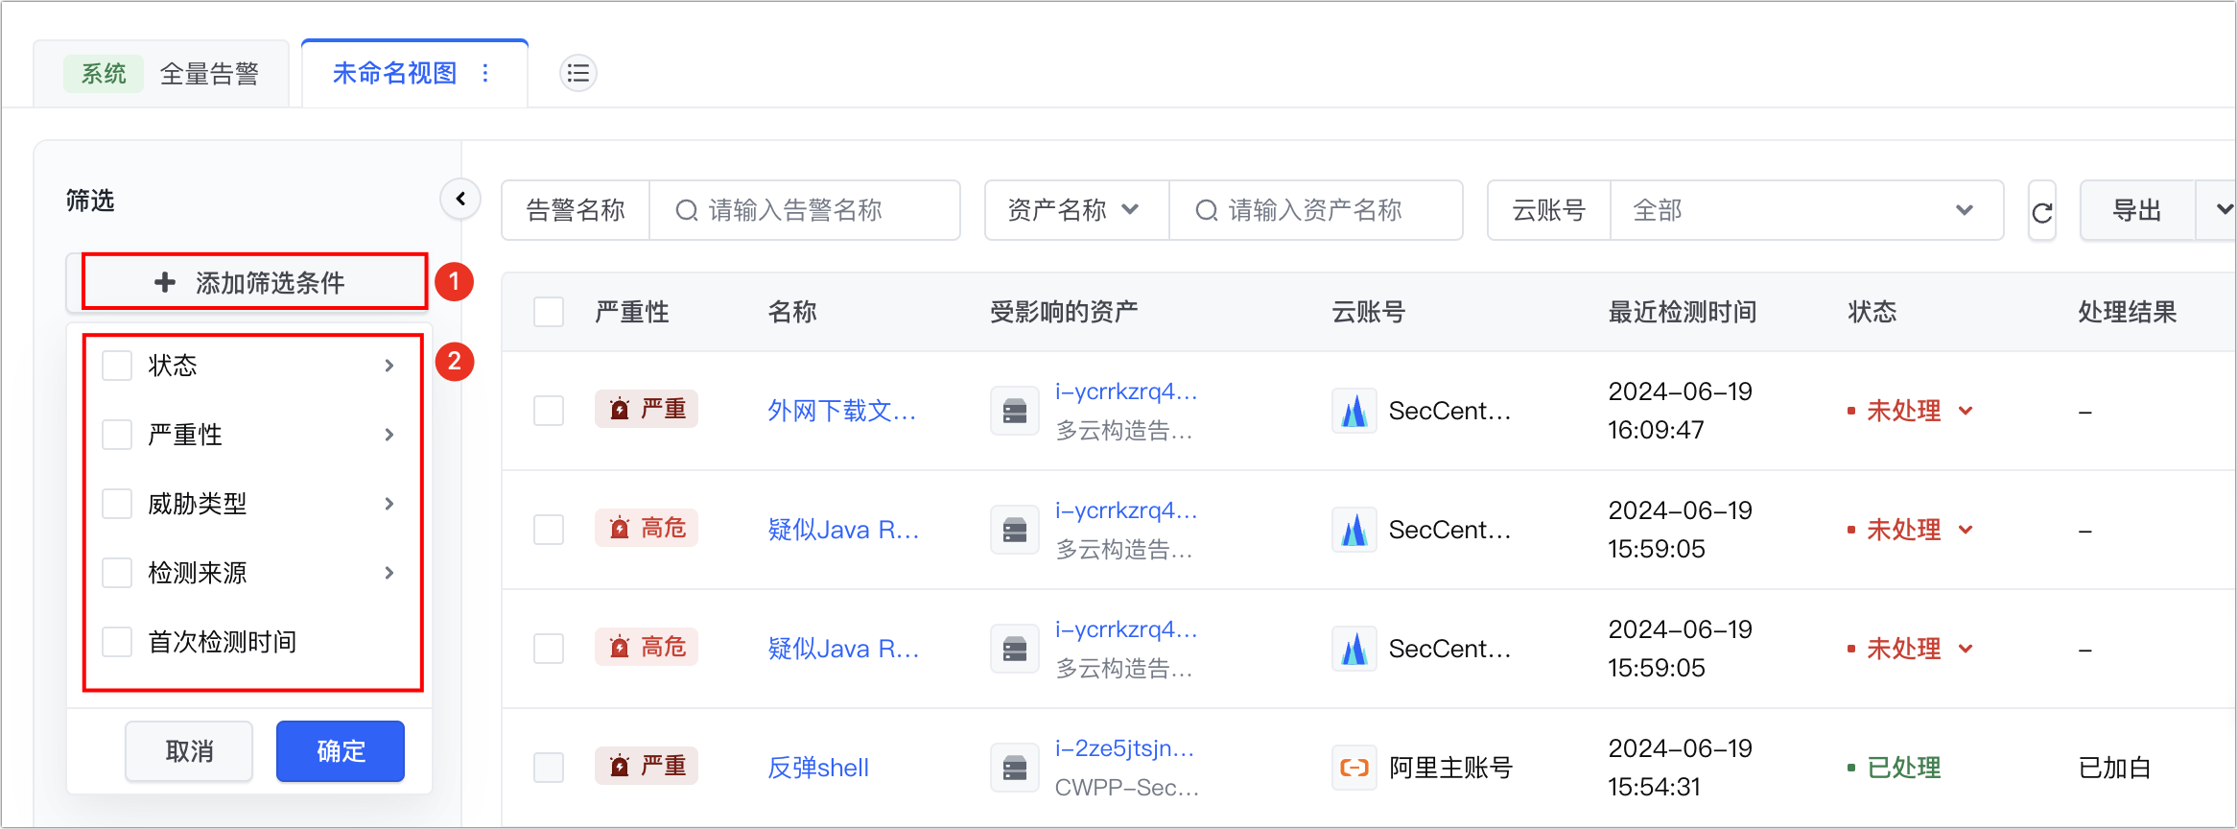The height and width of the screenshot is (829, 2237).
Task: Click the search icon in 告警名称 field
Action: click(x=687, y=210)
